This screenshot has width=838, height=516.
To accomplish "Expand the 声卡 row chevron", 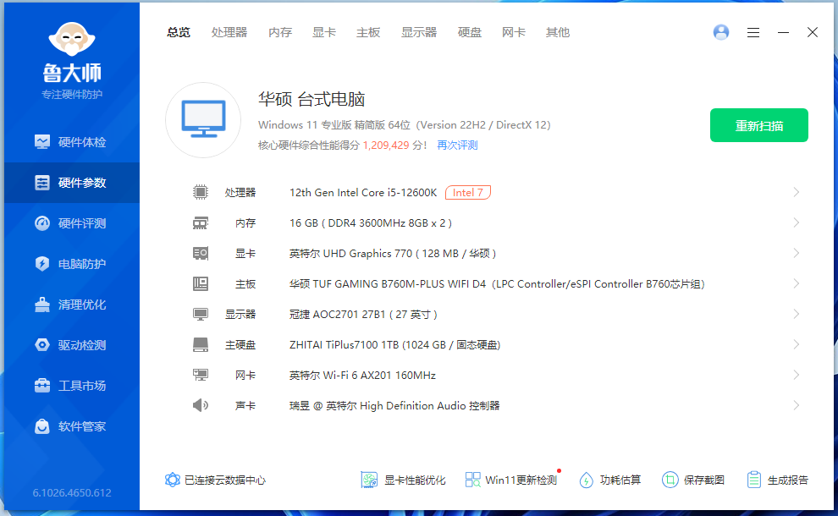I will coord(797,405).
